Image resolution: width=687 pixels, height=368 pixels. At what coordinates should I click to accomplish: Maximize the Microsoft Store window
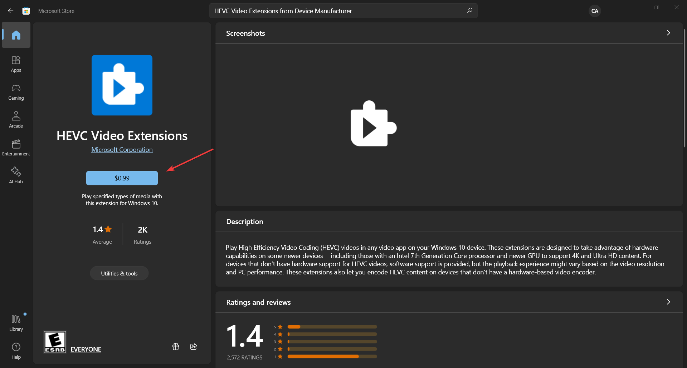pos(656,7)
